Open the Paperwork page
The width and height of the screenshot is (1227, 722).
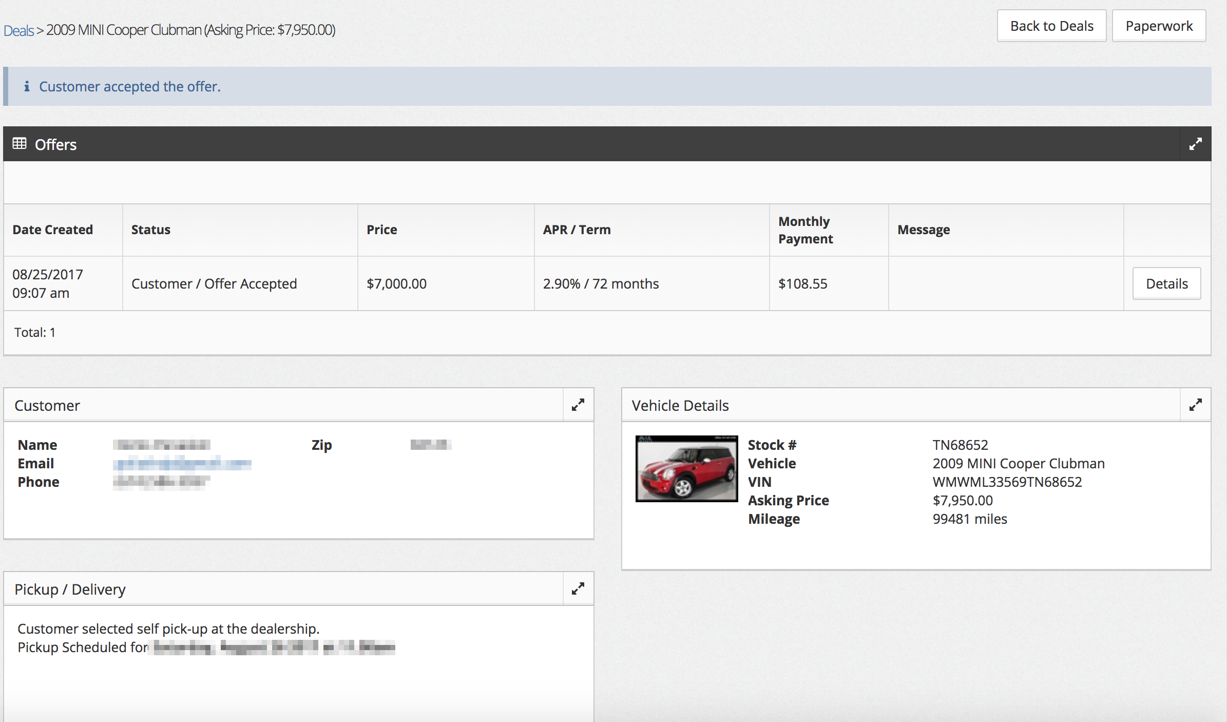click(x=1159, y=25)
